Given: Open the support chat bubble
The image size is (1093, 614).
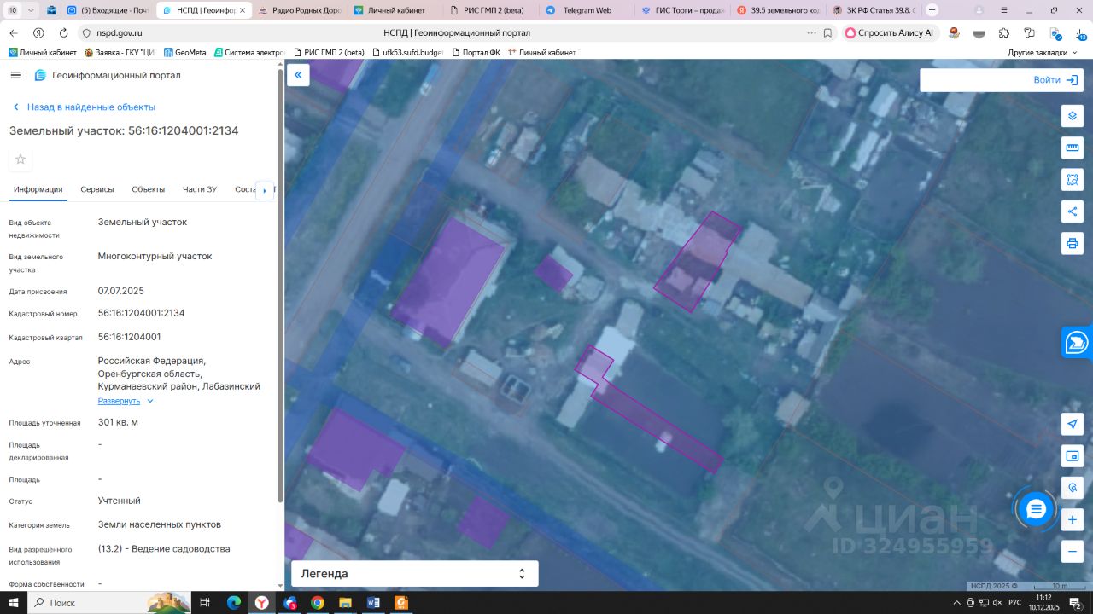Looking at the screenshot, I should [x=1036, y=509].
